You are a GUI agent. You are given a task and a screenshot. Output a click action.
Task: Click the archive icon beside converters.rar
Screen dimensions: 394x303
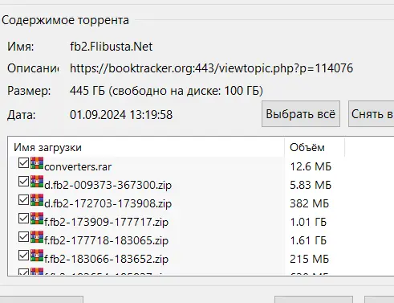(x=37, y=163)
